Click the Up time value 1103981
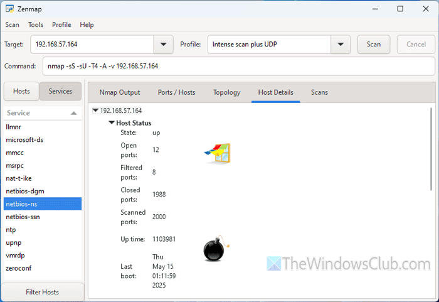The image size is (439, 302). pyautogui.click(x=164, y=239)
